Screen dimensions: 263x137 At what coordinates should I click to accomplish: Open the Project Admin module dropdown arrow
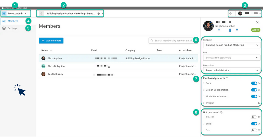point(26,13)
